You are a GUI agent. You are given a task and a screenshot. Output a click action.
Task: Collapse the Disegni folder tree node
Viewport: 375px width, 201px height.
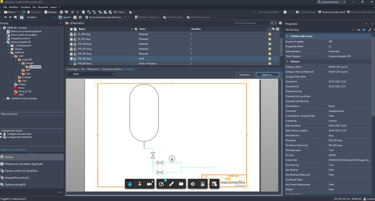[20, 63]
